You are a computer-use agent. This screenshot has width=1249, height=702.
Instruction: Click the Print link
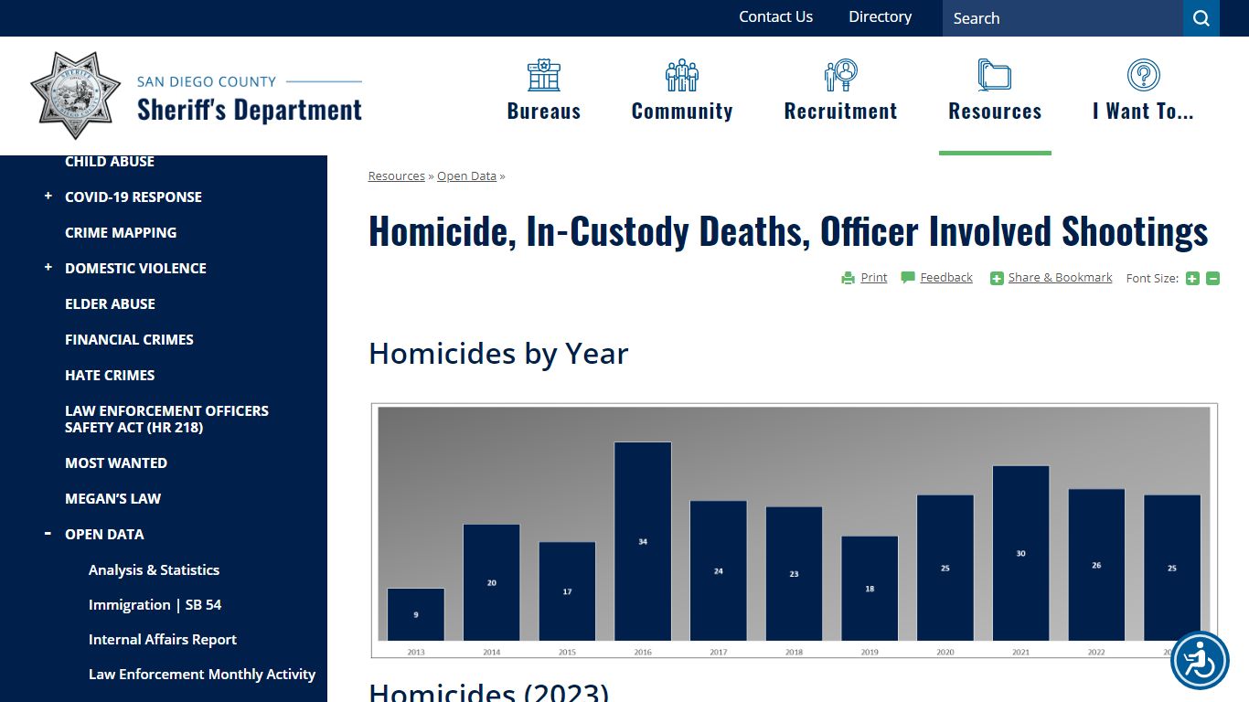(874, 277)
